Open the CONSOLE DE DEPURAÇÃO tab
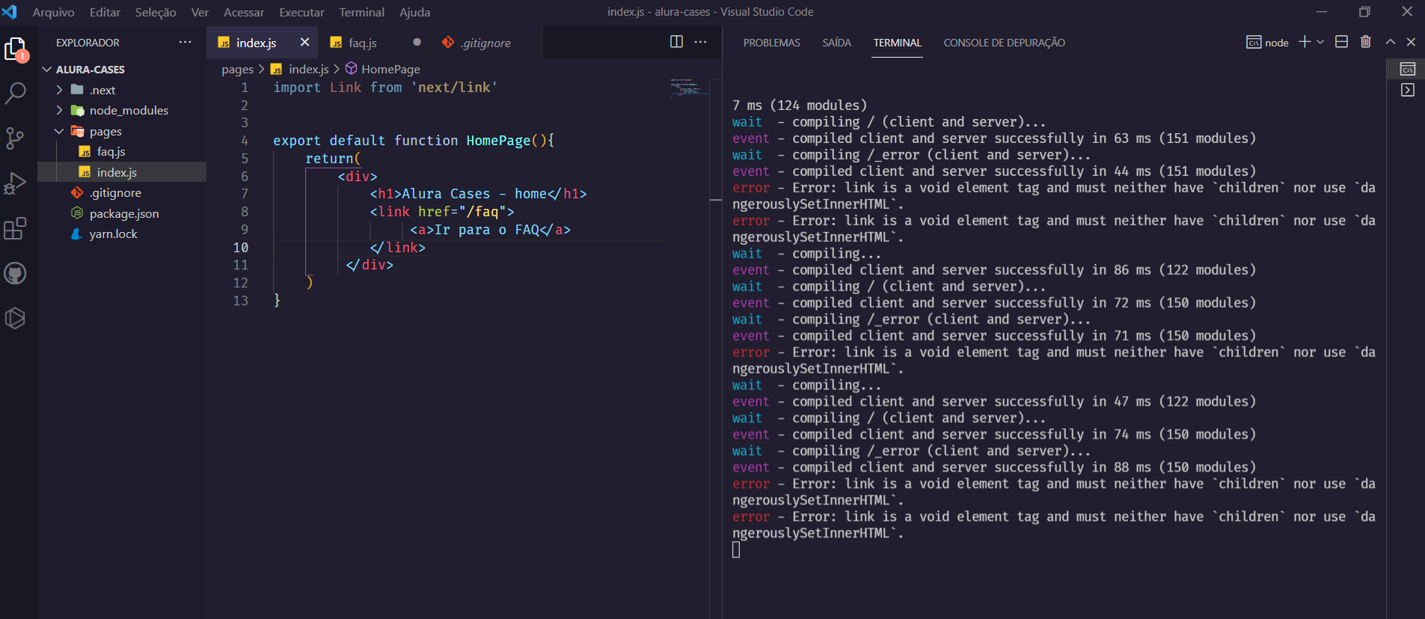The width and height of the screenshot is (1425, 619). click(1004, 43)
